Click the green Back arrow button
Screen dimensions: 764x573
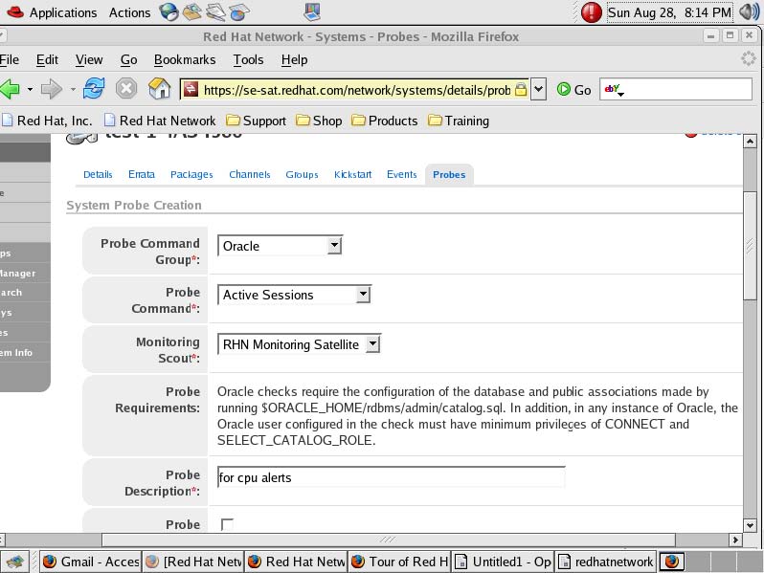click(x=11, y=89)
